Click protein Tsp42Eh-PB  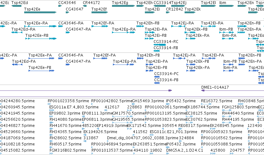click(148, 55)
